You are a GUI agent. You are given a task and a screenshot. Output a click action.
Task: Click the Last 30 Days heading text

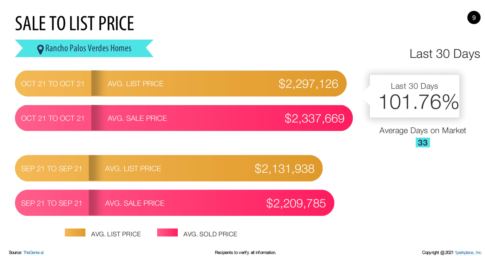[445, 54]
